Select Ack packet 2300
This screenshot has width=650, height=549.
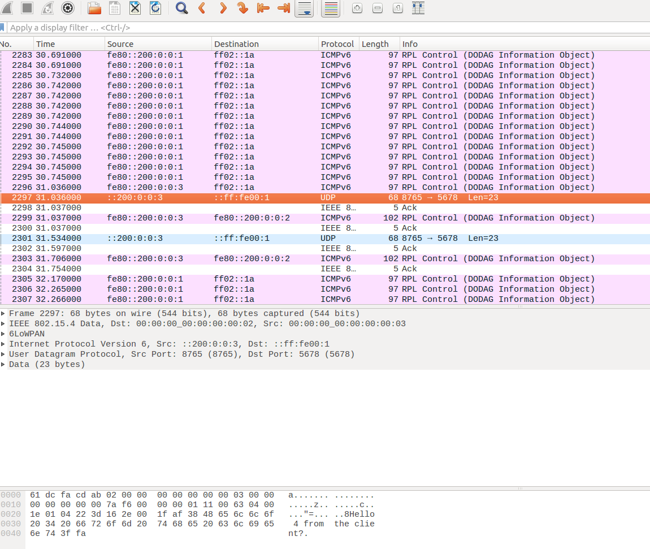point(325,228)
